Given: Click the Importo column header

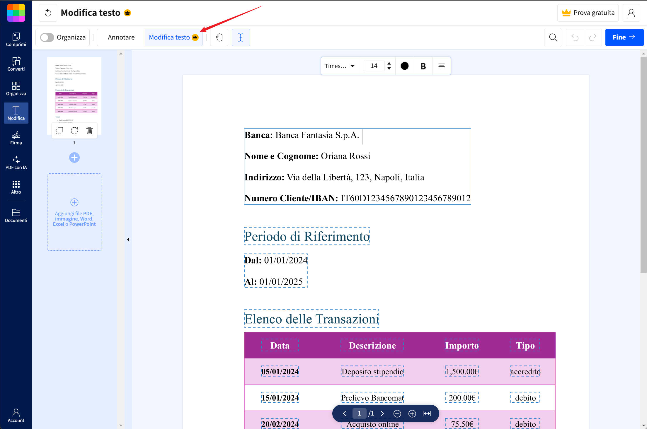Looking at the screenshot, I should pyautogui.click(x=462, y=346).
